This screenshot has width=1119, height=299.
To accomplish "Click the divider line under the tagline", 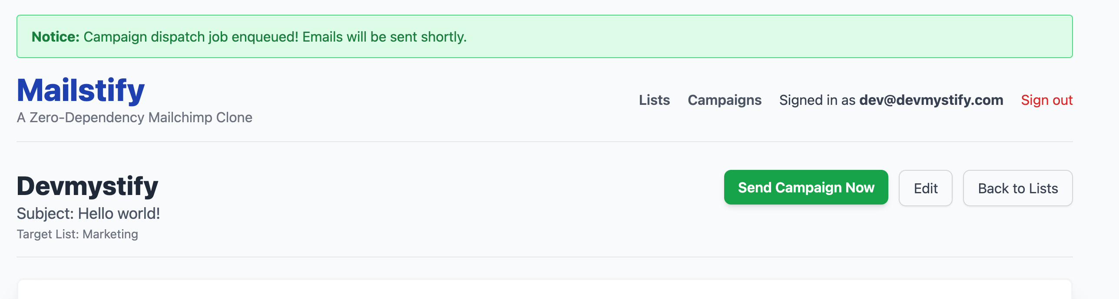I will (545, 142).
